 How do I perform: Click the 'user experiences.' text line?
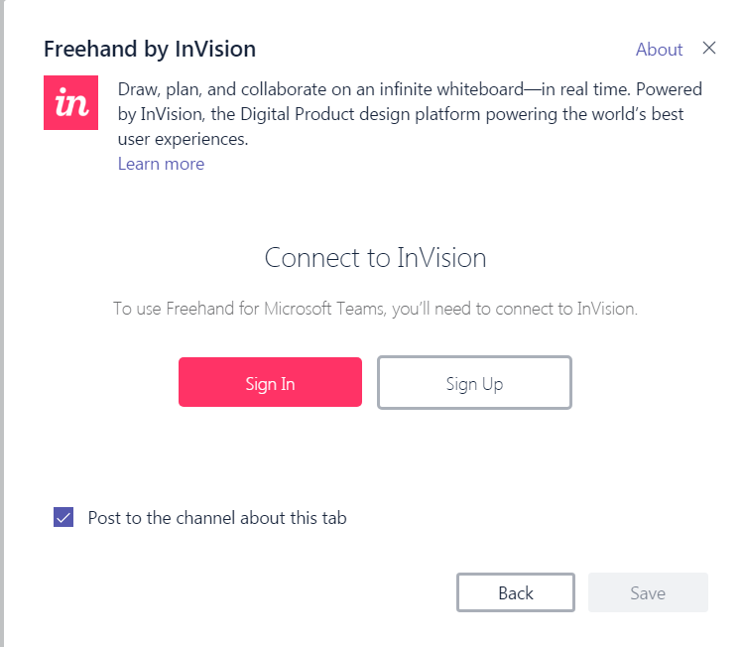pyautogui.click(x=183, y=139)
